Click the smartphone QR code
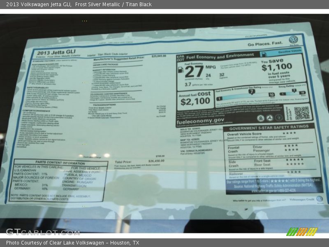This screenshot has height=247, width=329. [301, 113]
